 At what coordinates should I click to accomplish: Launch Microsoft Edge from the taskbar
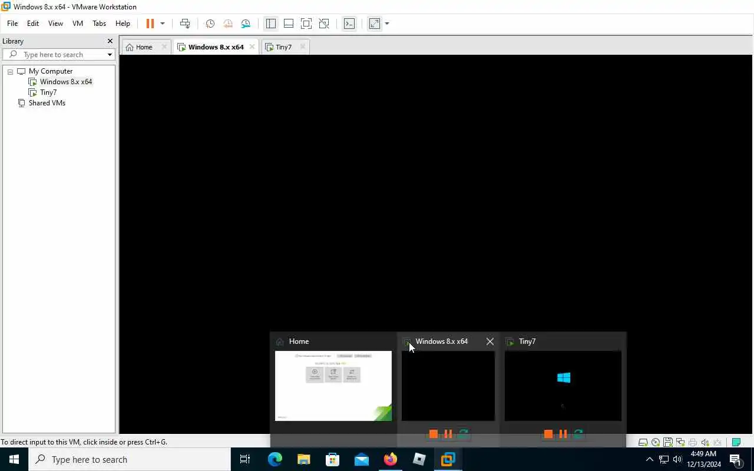point(275,459)
